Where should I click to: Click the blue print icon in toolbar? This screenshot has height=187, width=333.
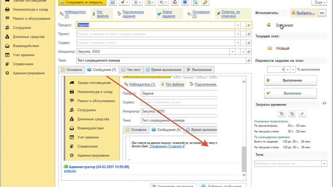coord(185,2)
